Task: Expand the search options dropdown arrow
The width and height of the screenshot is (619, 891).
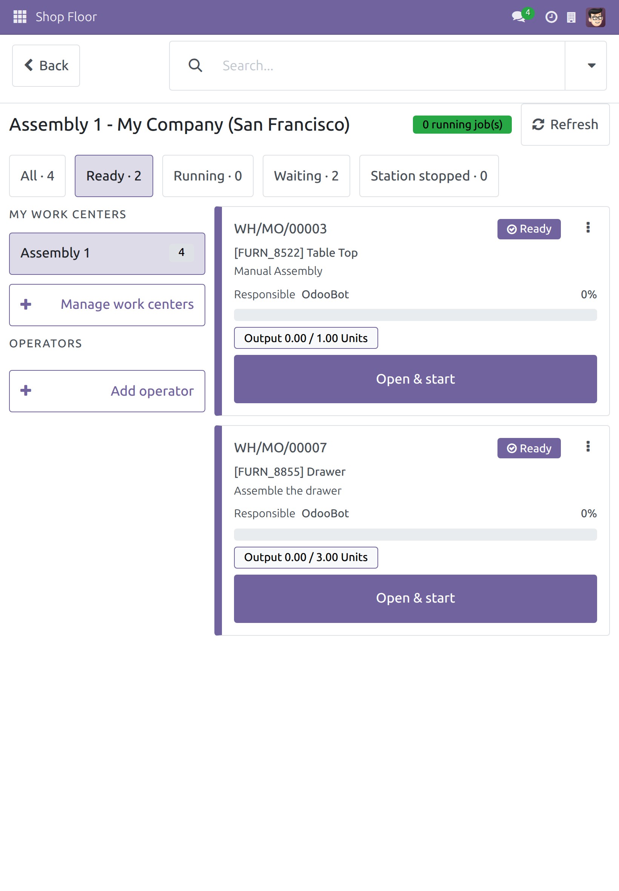Action: tap(591, 66)
